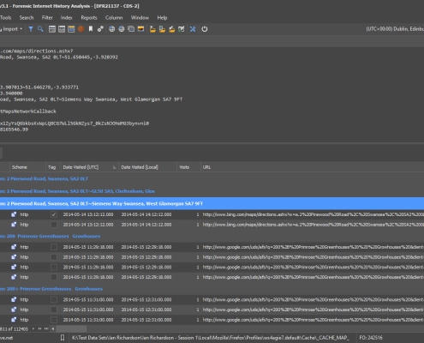Click link icon of untagged bing.com row
This screenshot has width=424, height=343.
(x=14, y=225)
